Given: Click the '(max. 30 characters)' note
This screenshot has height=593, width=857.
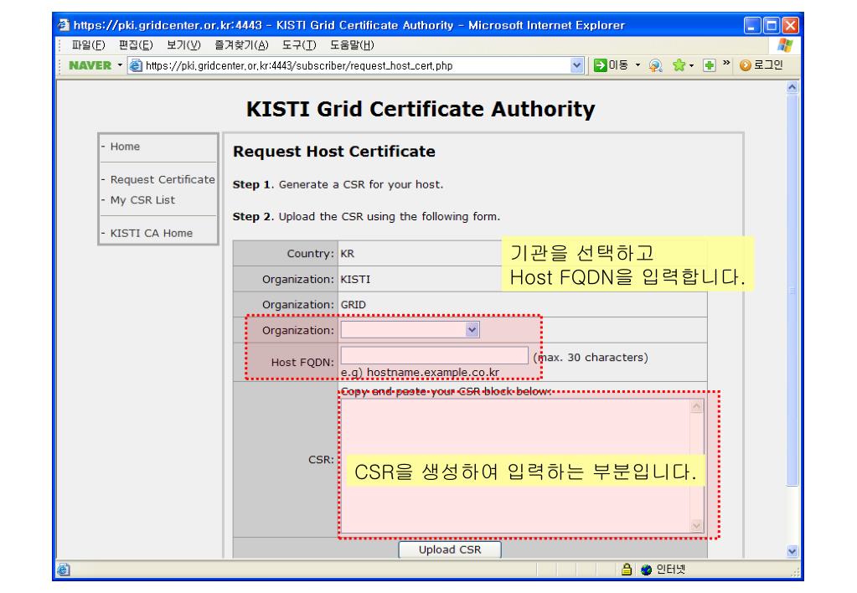Looking at the screenshot, I should pyautogui.click(x=591, y=358).
